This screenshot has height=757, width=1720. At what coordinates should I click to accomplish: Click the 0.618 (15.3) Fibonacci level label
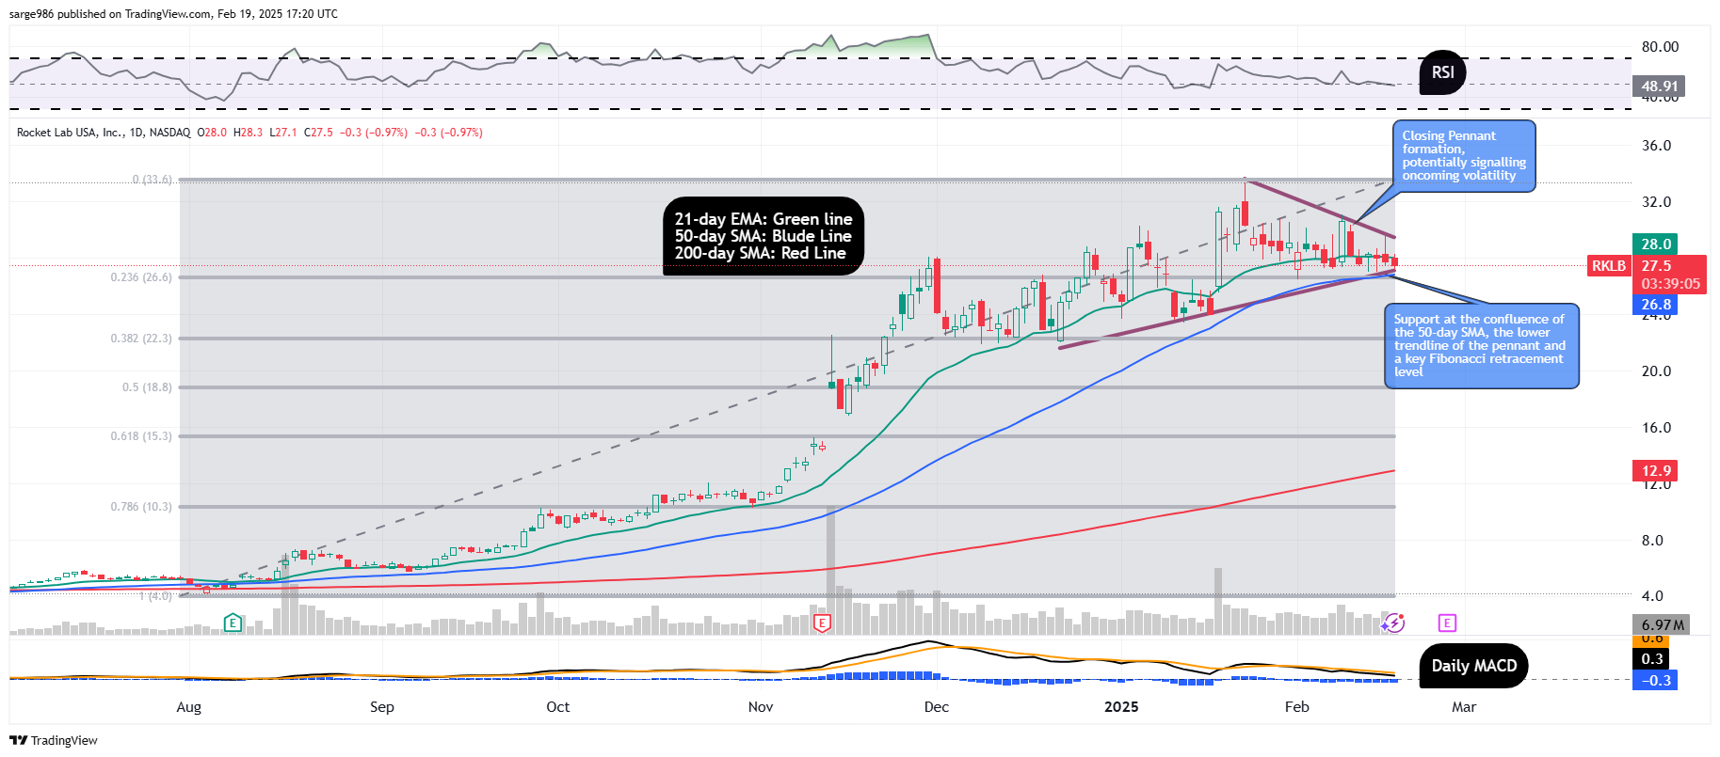point(141,436)
